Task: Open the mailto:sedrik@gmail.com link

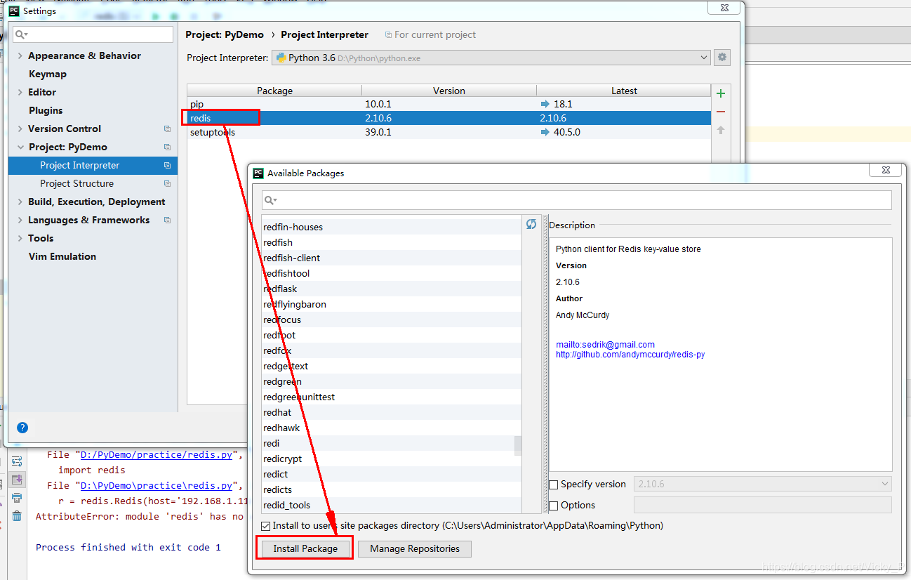Action: pyautogui.click(x=605, y=345)
